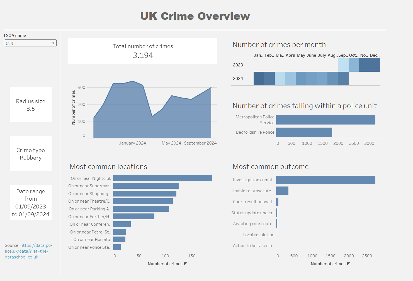Click the On or near Police Station bar
The width and height of the screenshot is (413, 281).
[117, 247]
